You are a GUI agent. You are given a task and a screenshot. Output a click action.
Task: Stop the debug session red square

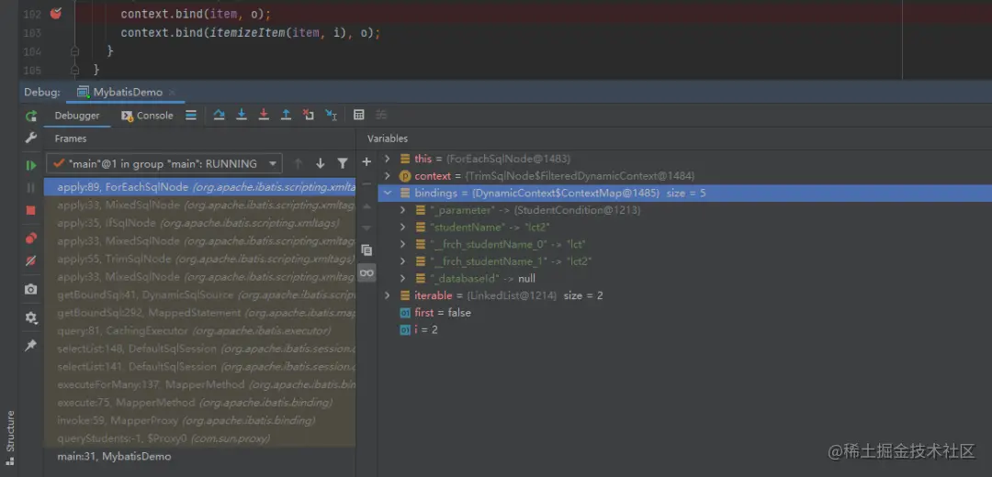(31, 210)
